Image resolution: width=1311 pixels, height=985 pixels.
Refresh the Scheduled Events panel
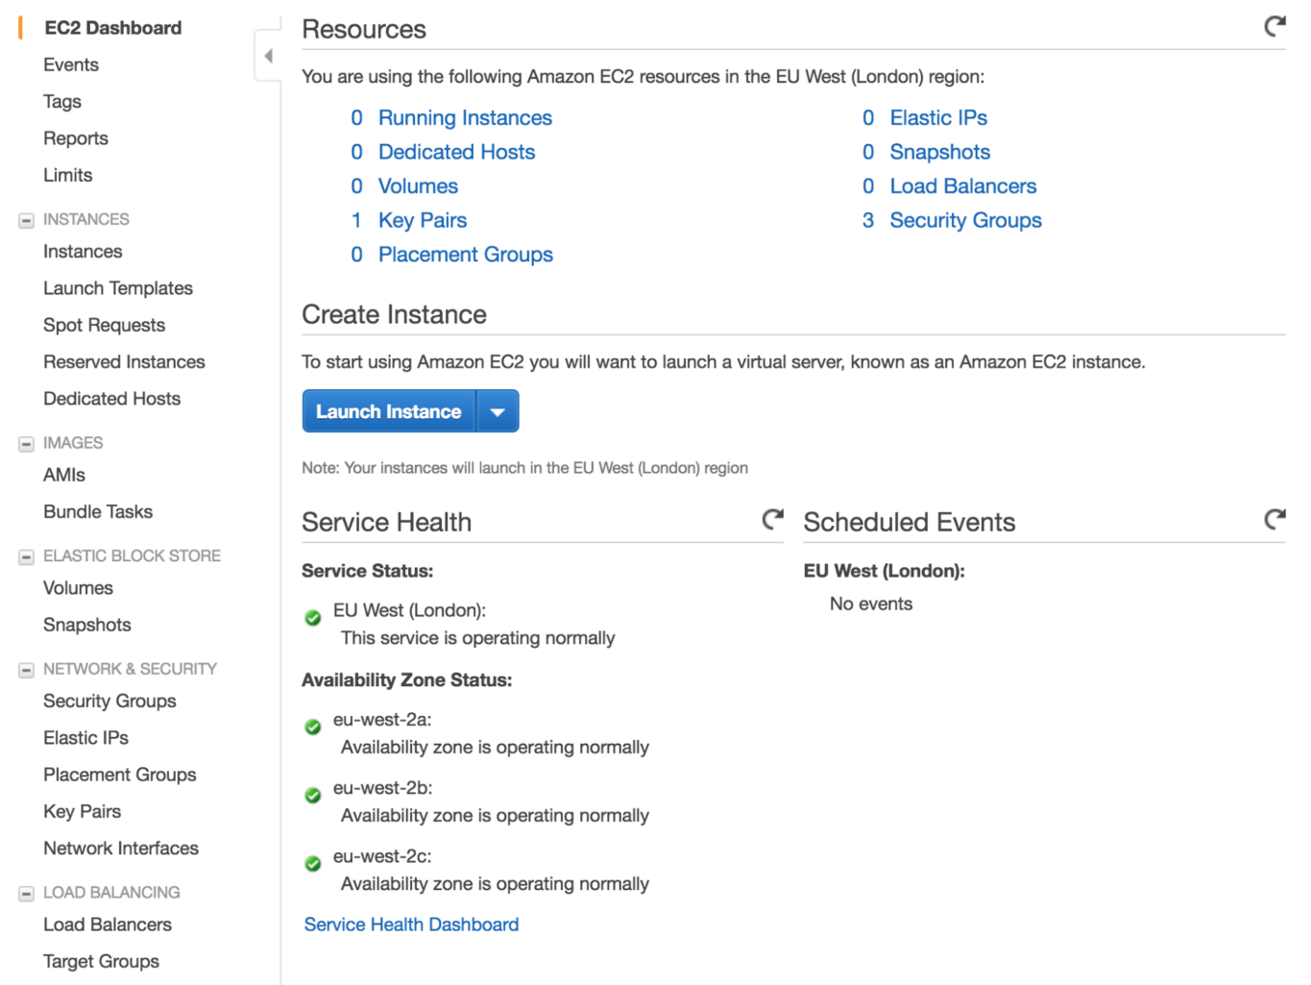1275,520
